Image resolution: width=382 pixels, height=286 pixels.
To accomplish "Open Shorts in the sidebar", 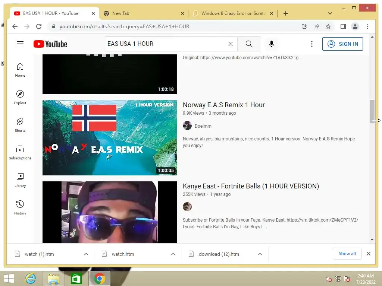I will coord(20,125).
